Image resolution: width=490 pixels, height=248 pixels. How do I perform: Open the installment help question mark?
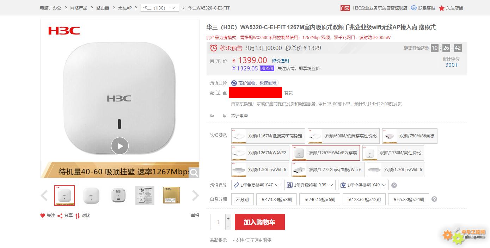434,199
